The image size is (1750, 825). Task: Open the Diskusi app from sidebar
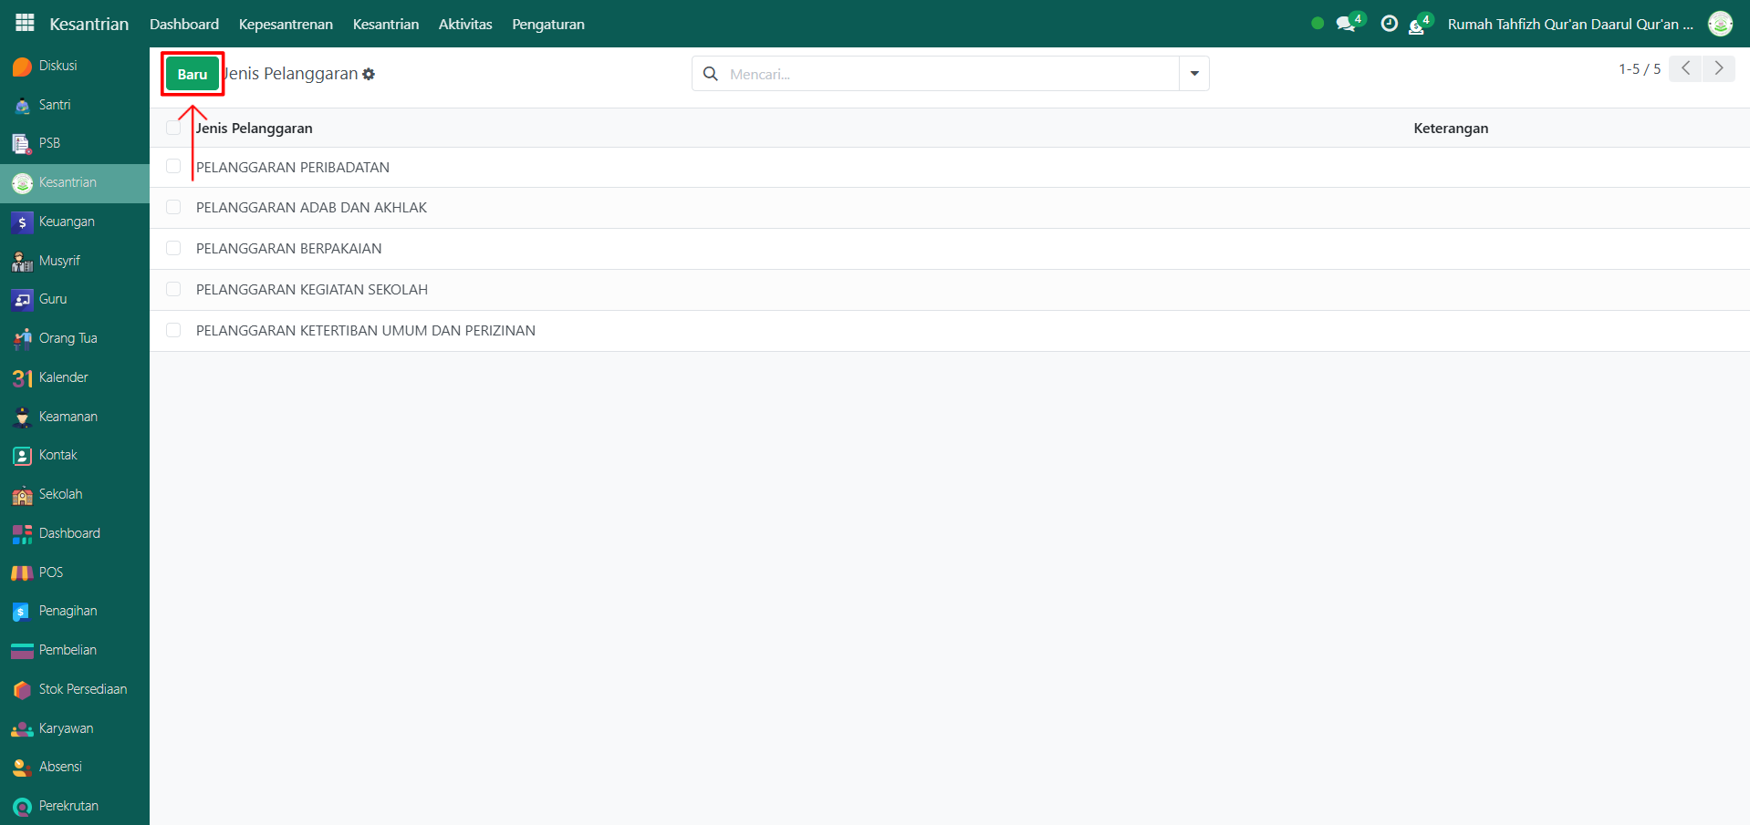coord(57,66)
